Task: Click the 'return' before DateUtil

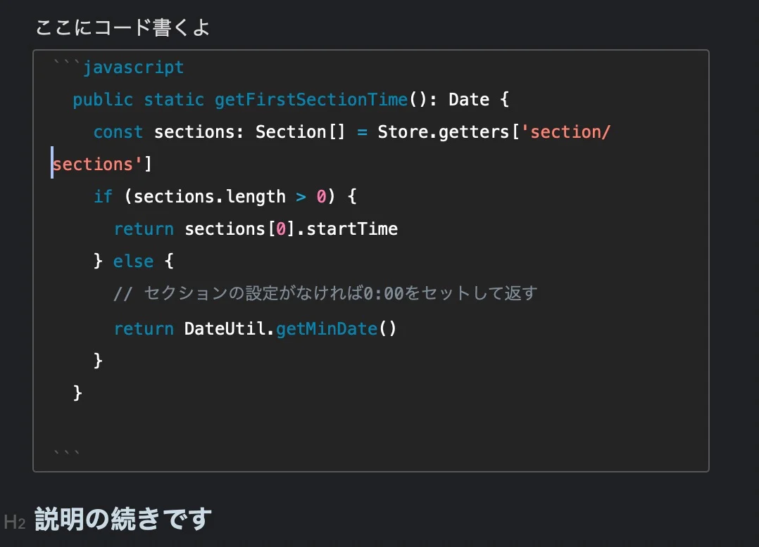Action: pos(144,329)
